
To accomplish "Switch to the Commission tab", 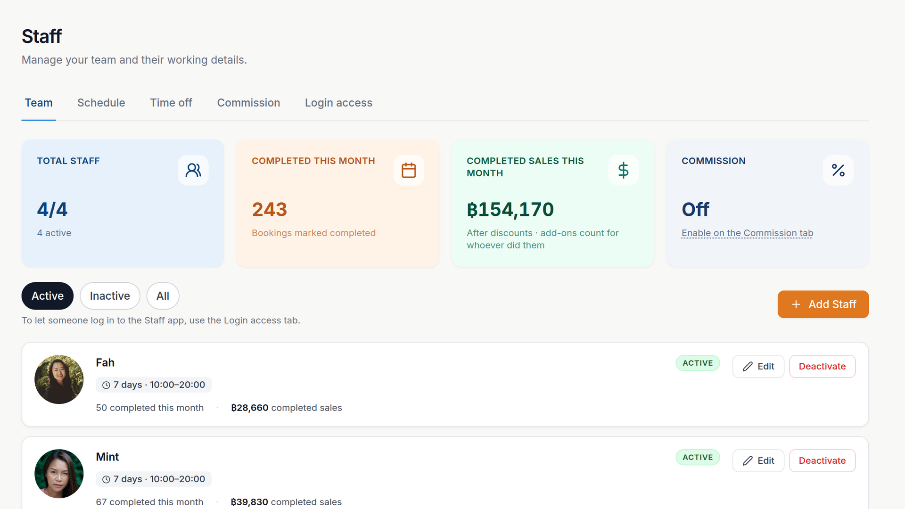I will [x=248, y=103].
